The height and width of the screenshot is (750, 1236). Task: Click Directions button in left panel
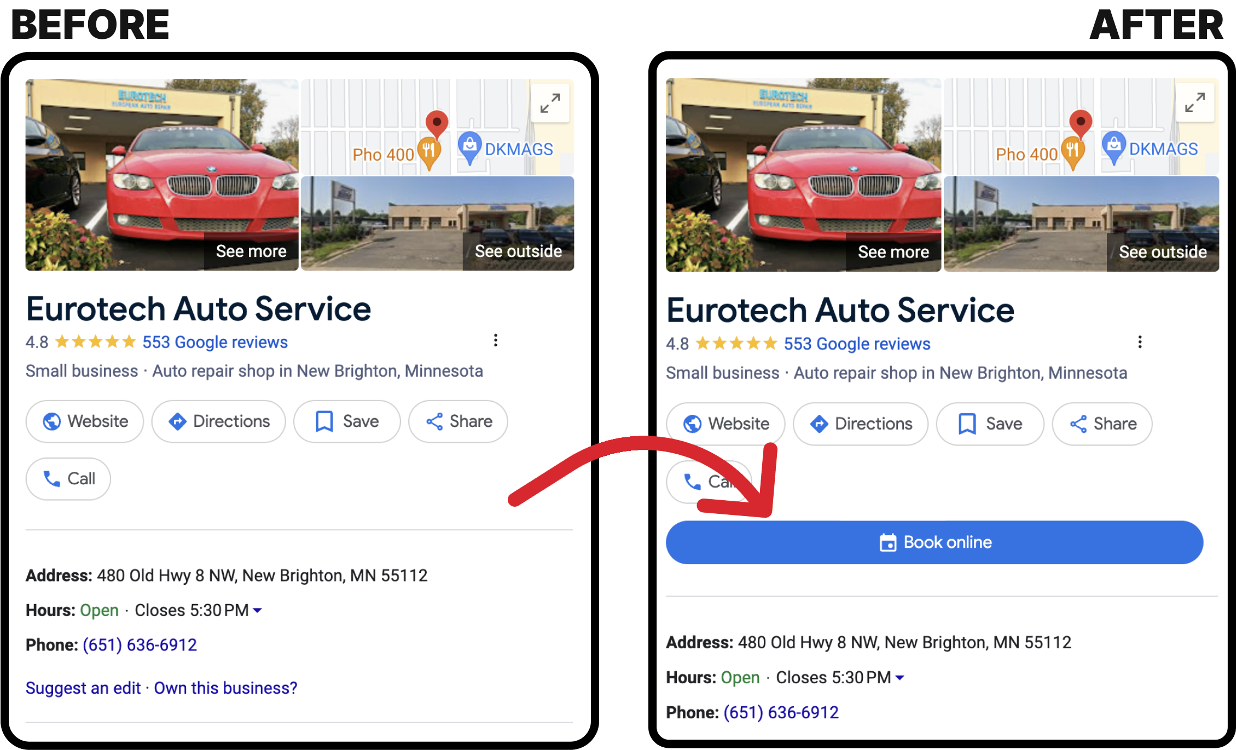[219, 421]
